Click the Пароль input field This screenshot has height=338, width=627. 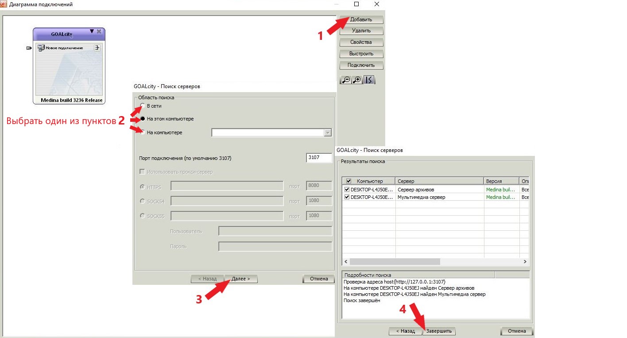[275, 246]
